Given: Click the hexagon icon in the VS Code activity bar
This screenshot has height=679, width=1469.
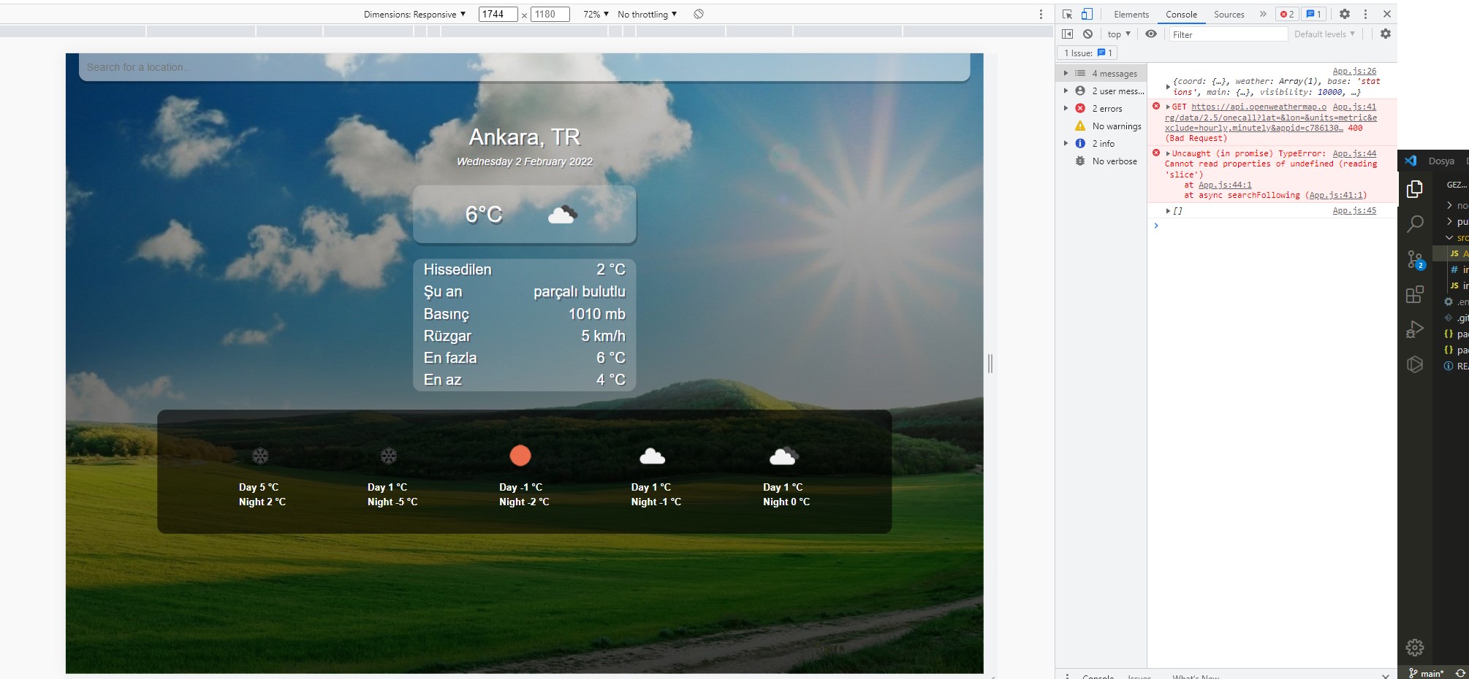Looking at the screenshot, I should pyautogui.click(x=1415, y=364).
